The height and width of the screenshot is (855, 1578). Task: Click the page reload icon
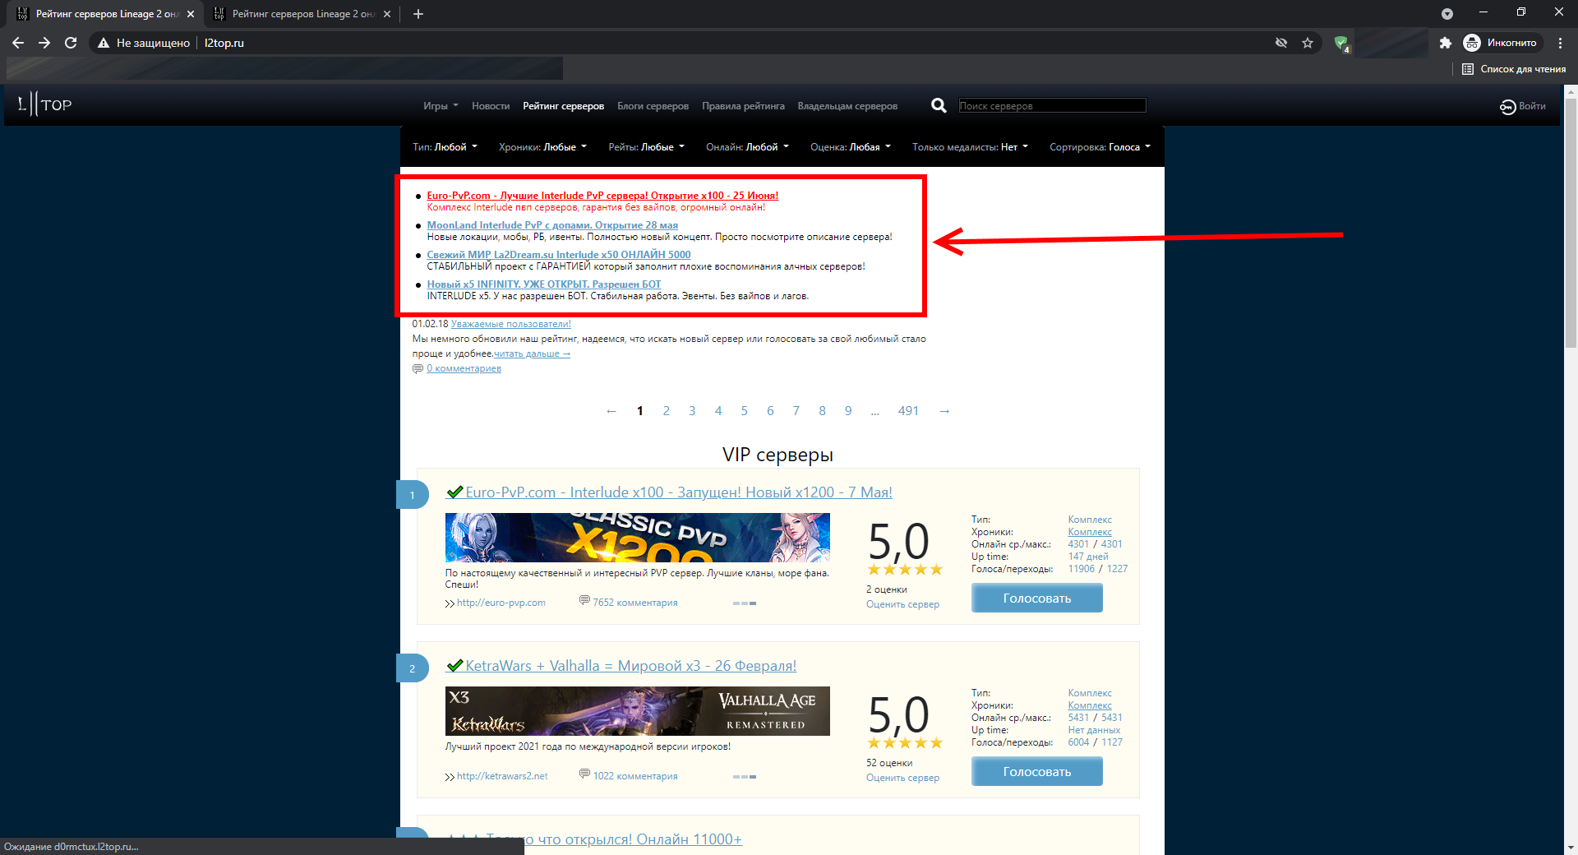pos(70,43)
